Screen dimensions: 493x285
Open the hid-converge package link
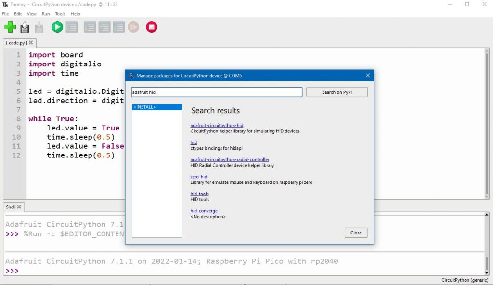(204, 211)
